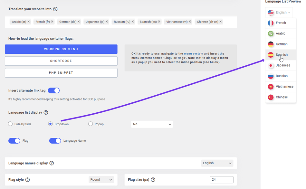
Task: Click the Chinese flag icon in preview
Action: pos(271,97)
